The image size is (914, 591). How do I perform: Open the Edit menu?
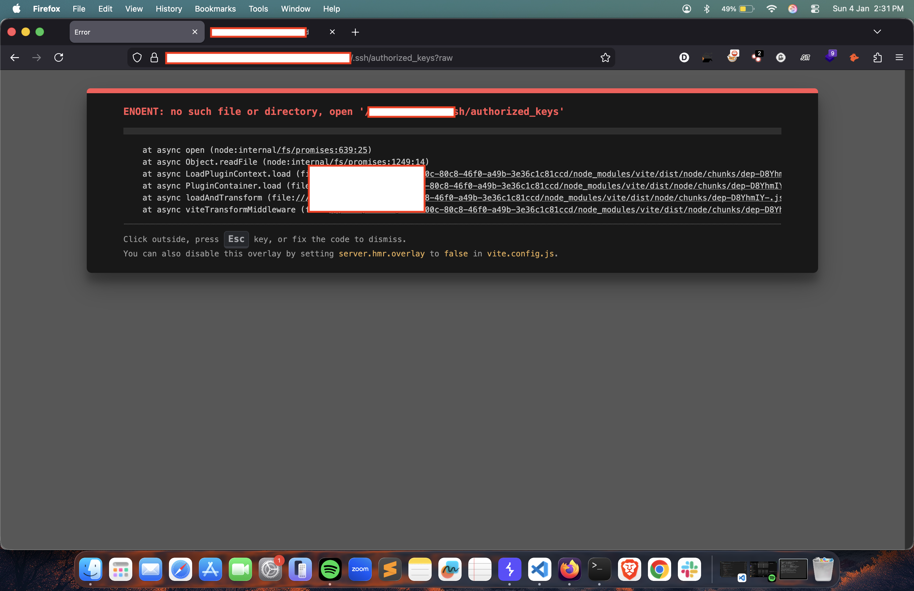pos(105,9)
